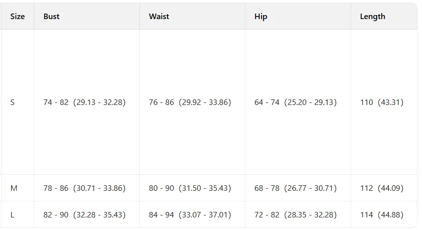Click the Hip column header
422x230 pixels.
pyautogui.click(x=261, y=17)
